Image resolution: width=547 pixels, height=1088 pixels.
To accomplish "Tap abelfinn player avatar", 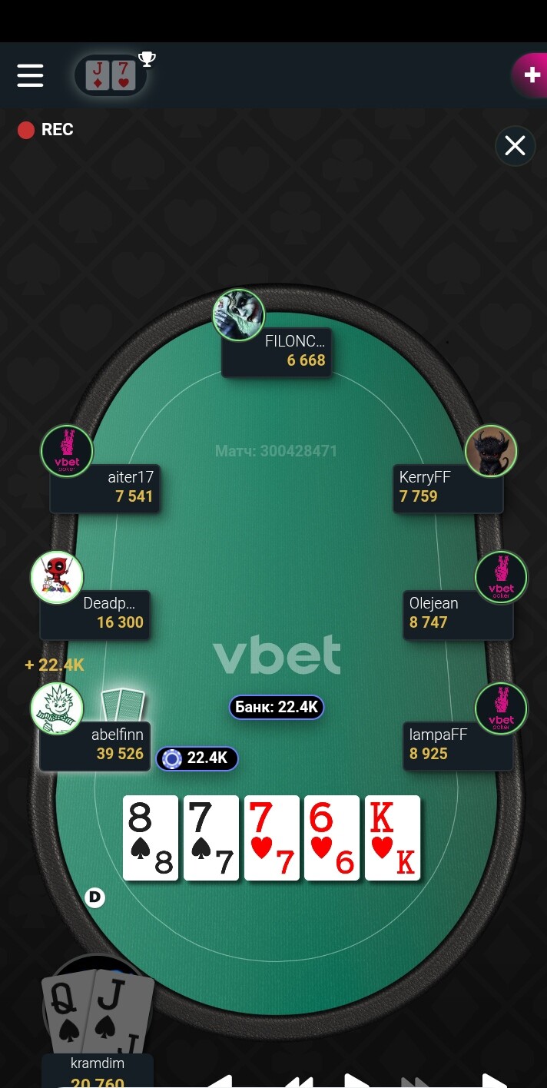I will (x=57, y=708).
